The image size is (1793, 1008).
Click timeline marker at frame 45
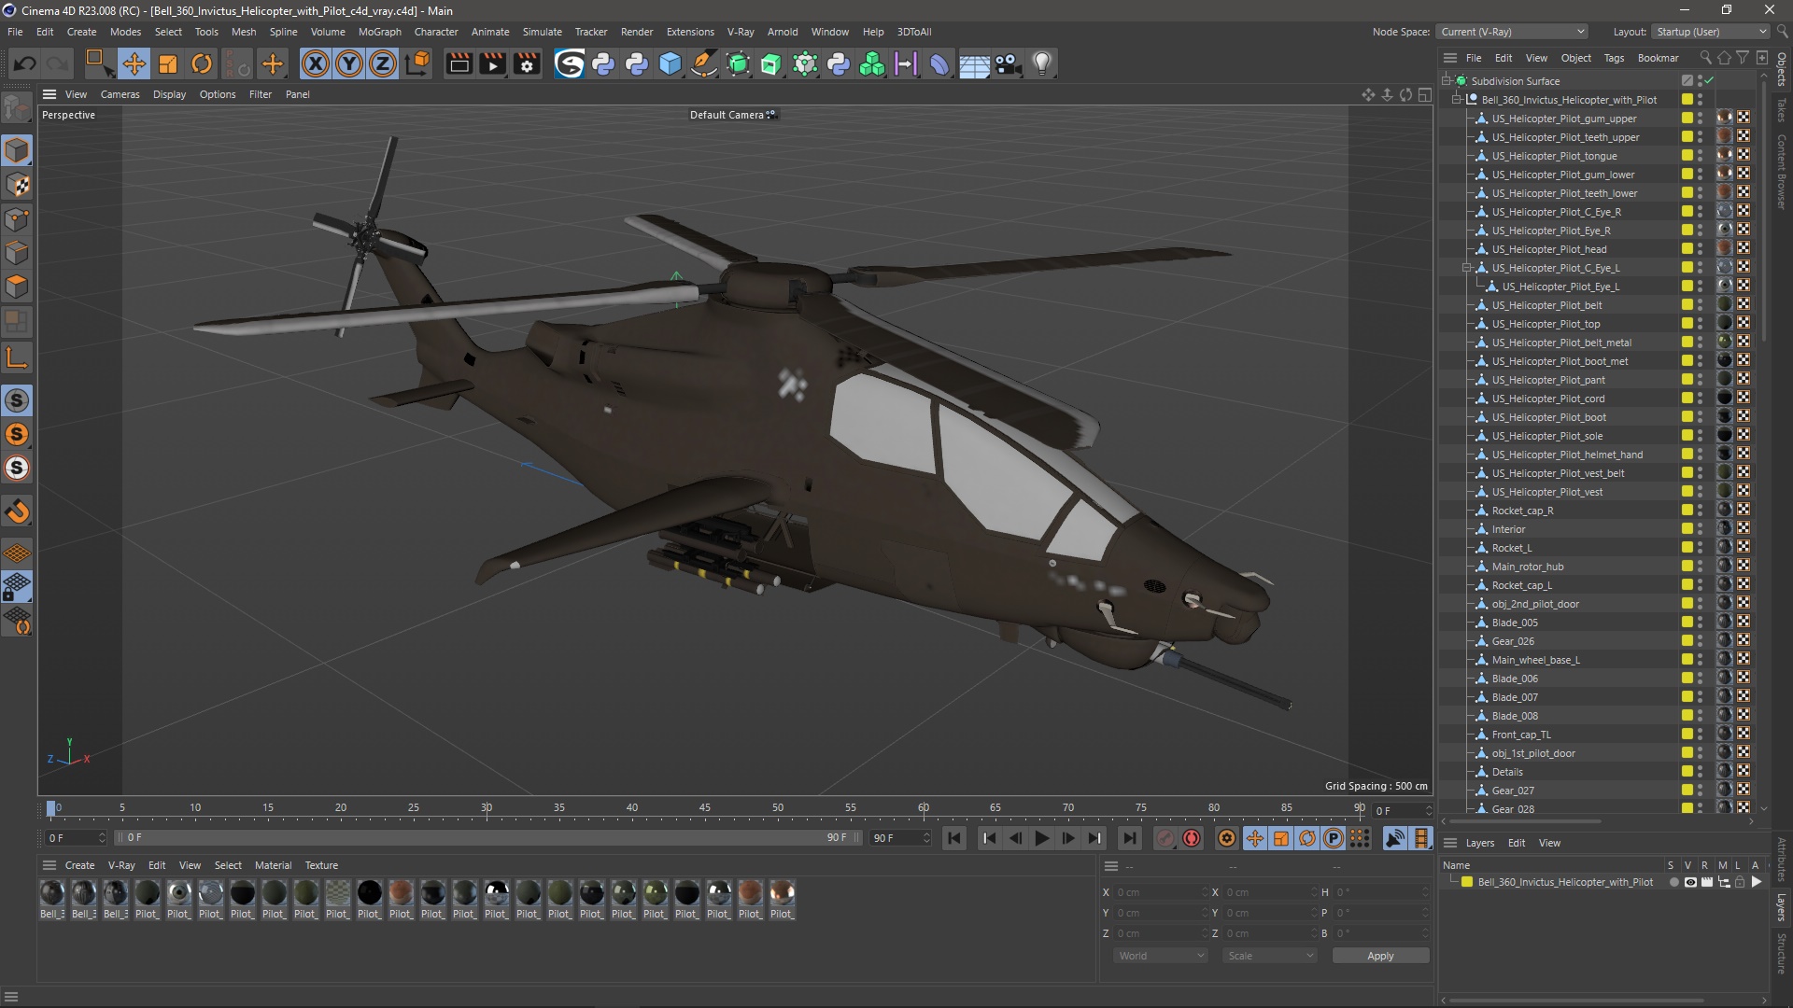click(x=705, y=808)
